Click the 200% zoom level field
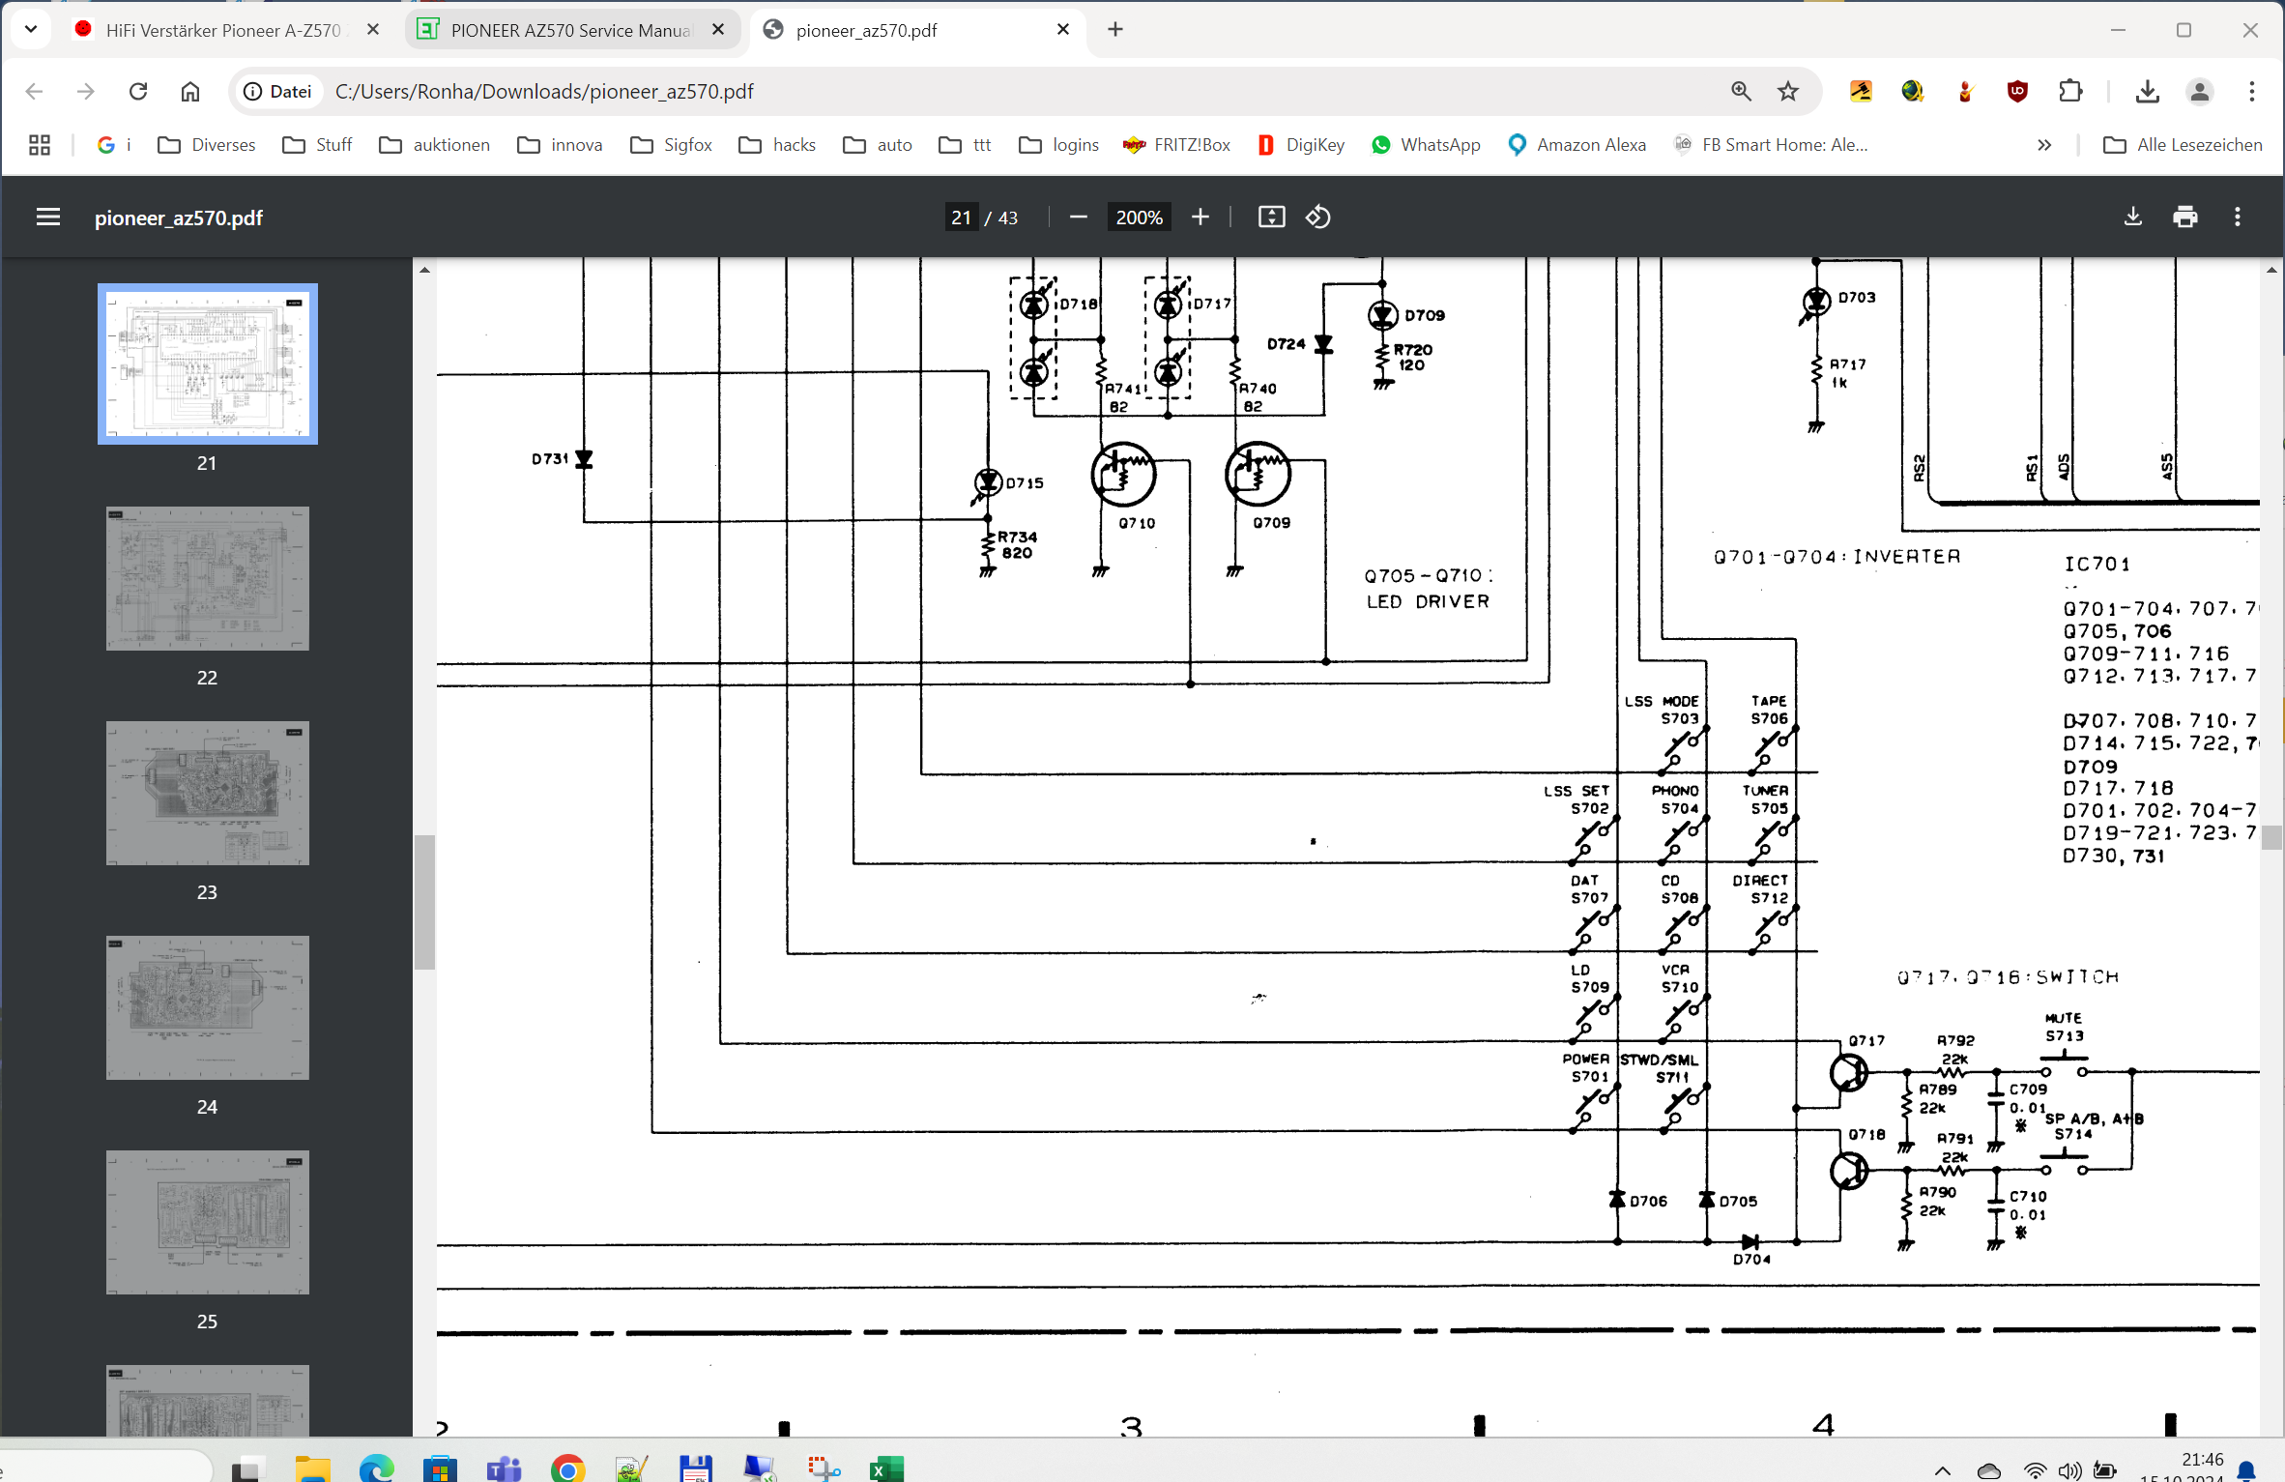2285x1482 pixels. pyautogui.click(x=1140, y=218)
